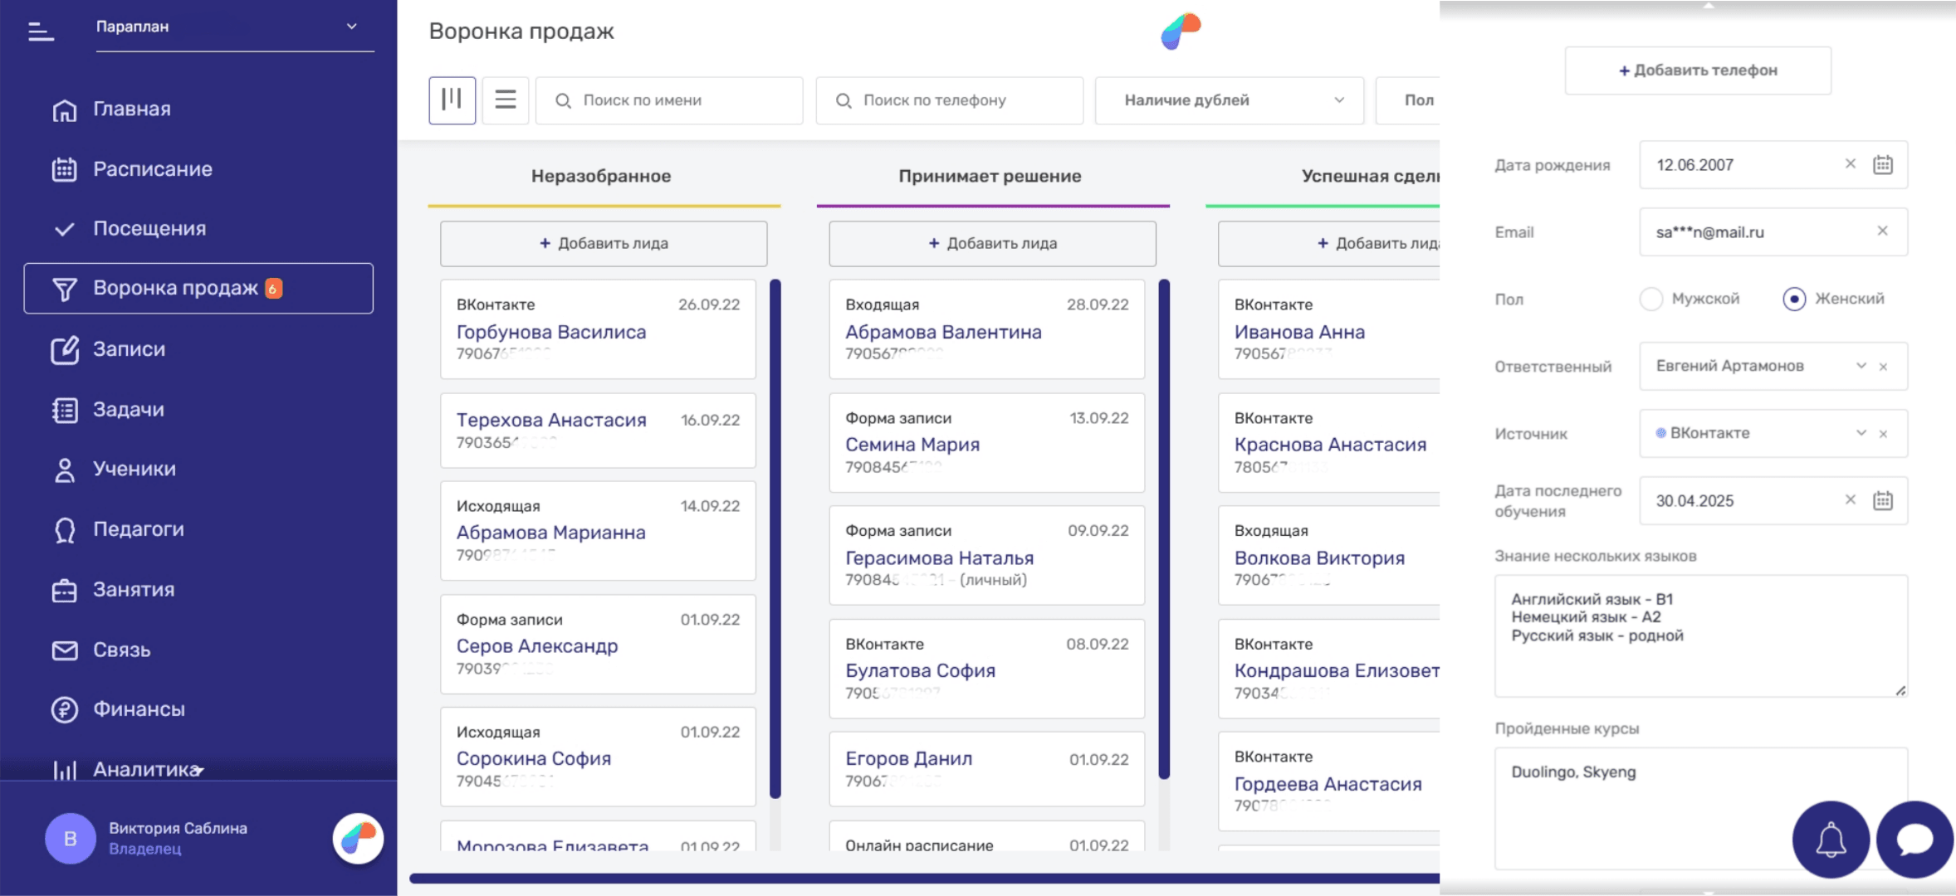Image resolution: width=1956 pixels, height=896 pixels.
Task: Open the birth date calendar picker
Action: [1882, 164]
